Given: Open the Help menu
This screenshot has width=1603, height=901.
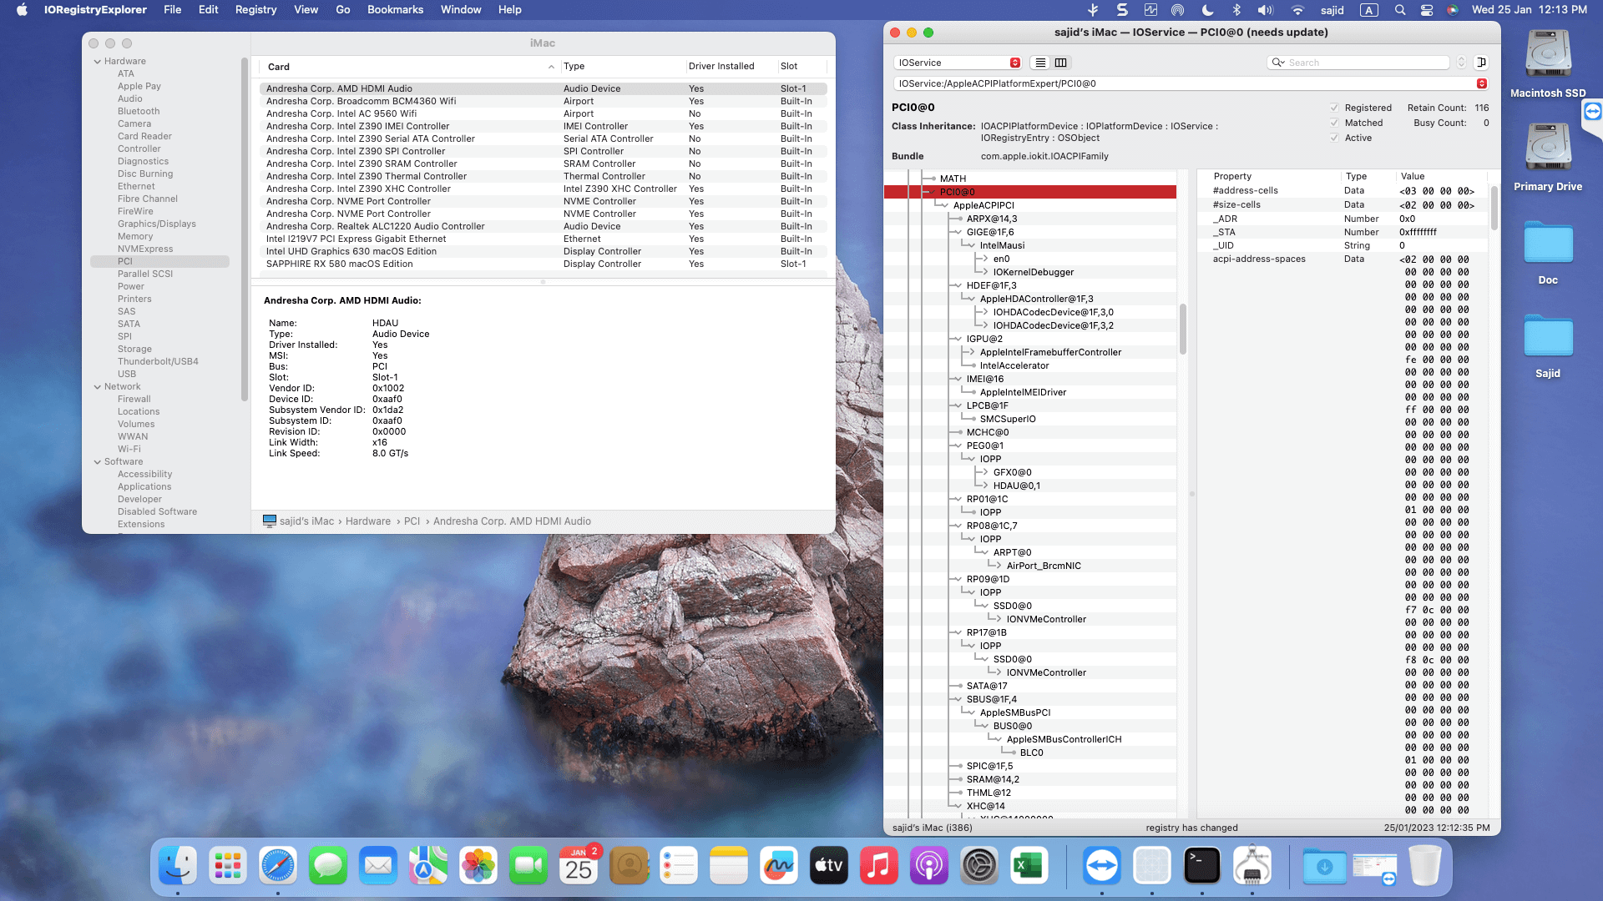Looking at the screenshot, I should (x=509, y=10).
